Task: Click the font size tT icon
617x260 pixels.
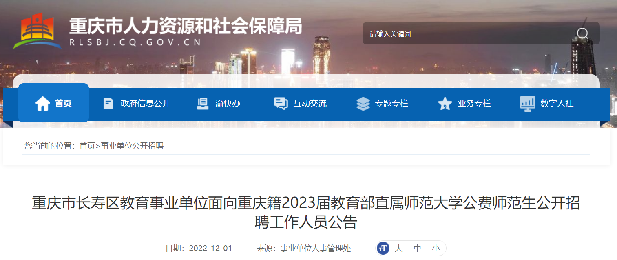Action: pyautogui.click(x=383, y=248)
